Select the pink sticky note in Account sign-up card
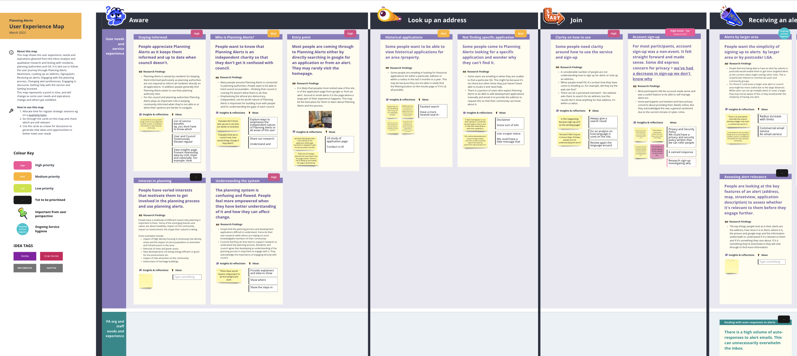797x356 pixels. tap(657, 151)
